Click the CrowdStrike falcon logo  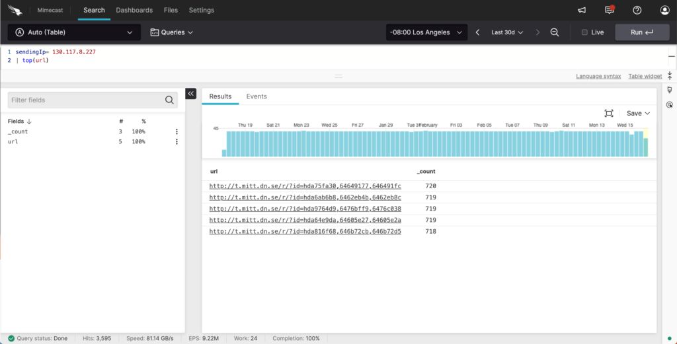pyautogui.click(x=15, y=10)
